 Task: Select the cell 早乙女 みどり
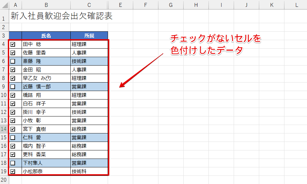[46, 78]
